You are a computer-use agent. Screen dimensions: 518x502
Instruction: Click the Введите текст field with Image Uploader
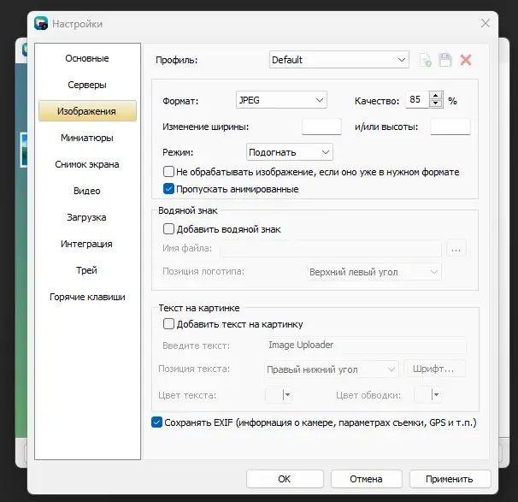click(x=366, y=345)
